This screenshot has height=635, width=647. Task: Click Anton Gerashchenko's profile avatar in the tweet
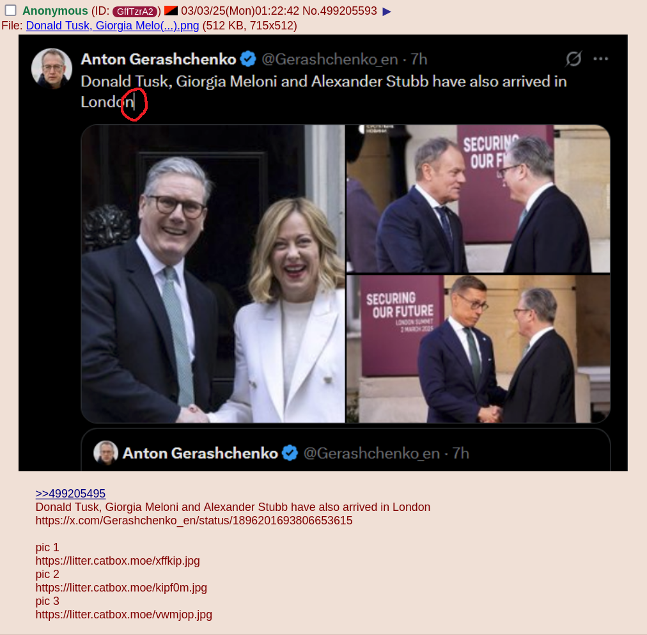[x=52, y=68]
